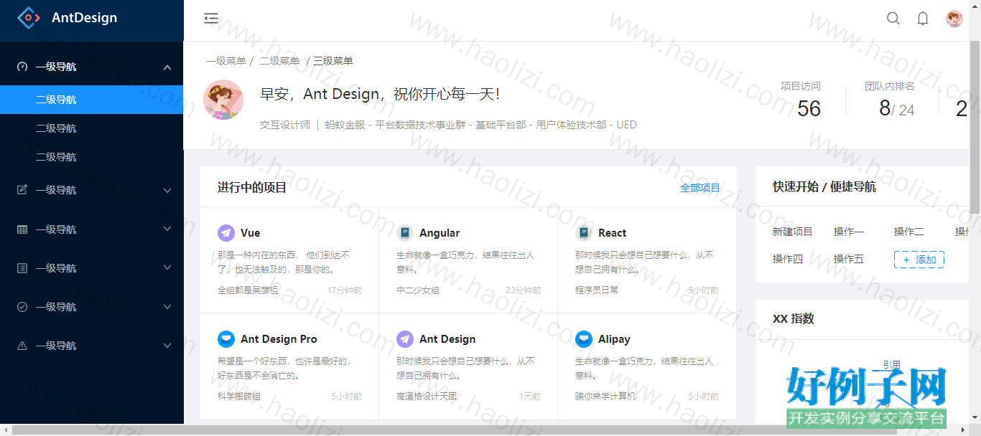Viewport: 981px width, 436px height.
Task: Click 高逼格设计天团 team link
Action: 427,397
